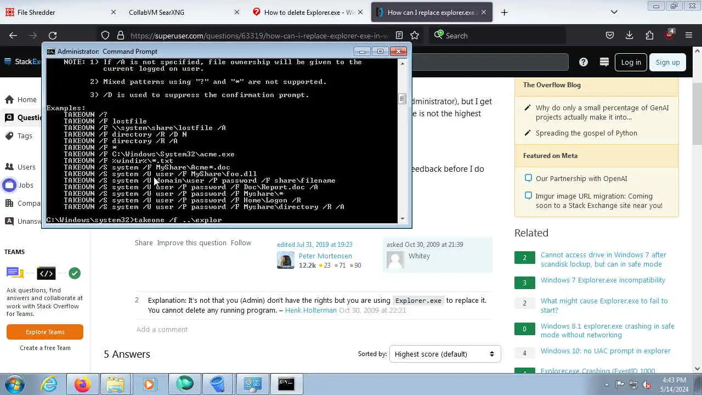Click Peter Mortensen's avatar thumbnail
This screenshot has width=702, height=395.
pos(286,260)
